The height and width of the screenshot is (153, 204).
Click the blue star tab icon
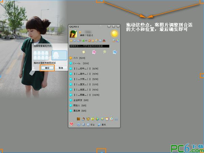click(115, 52)
